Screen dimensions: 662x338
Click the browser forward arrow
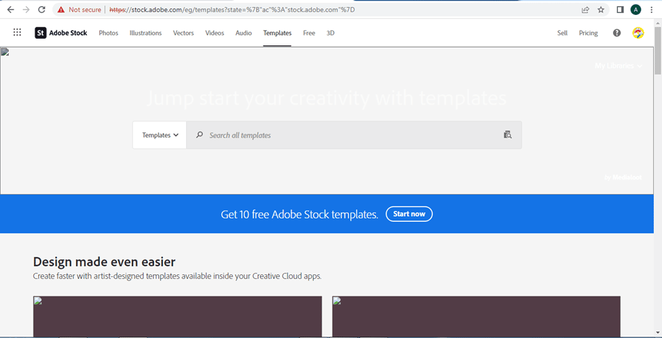pyautogui.click(x=26, y=10)
